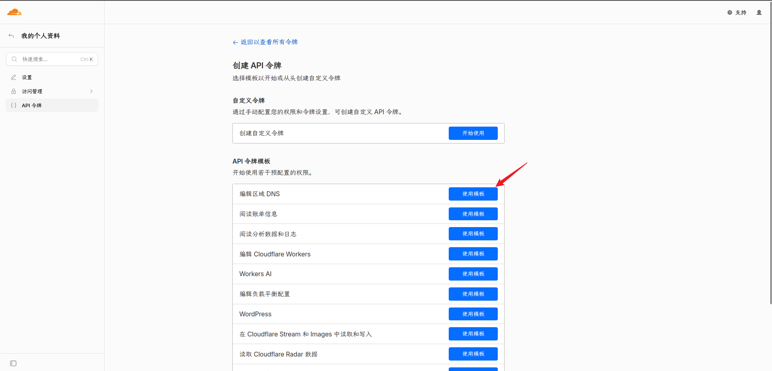Use template for 阅读账单信息
This screenshot has height=371, width=772.
tap(473, 214)
